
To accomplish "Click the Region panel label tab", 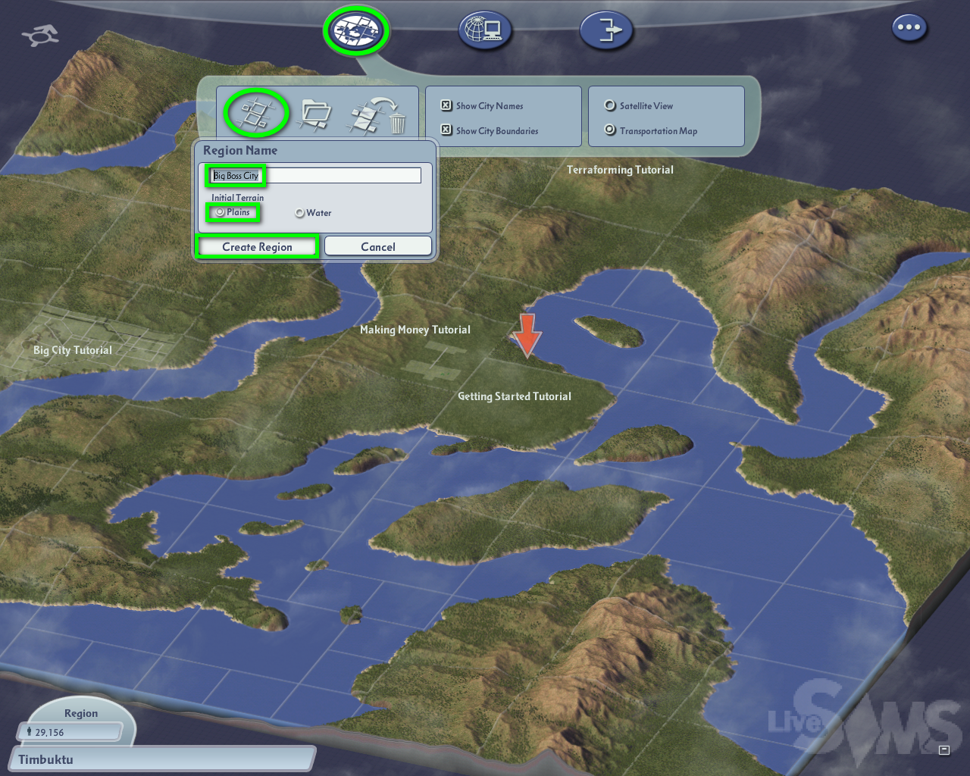I will point(81,713).
